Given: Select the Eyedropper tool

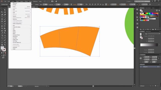Looking at the screenshot, I should pos(2,33).
